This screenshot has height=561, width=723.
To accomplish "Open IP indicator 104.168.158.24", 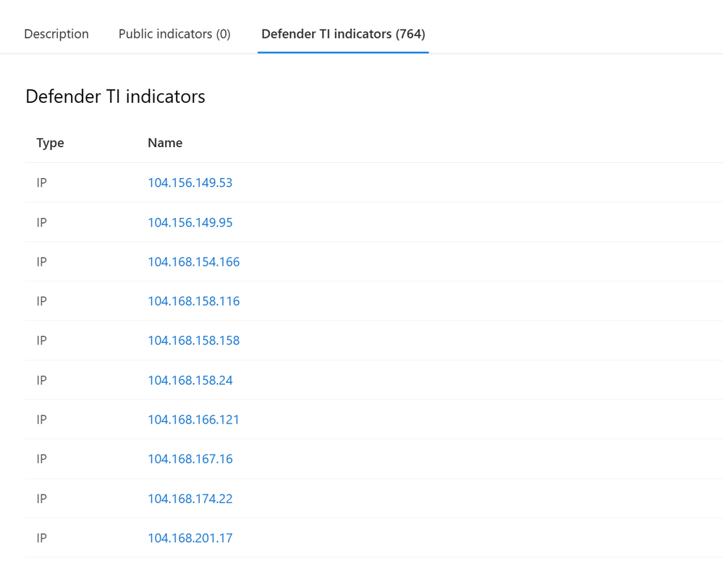I will 190,380.
